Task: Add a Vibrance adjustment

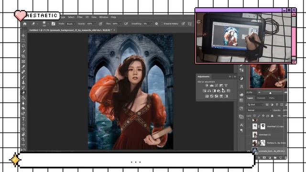Action: [226, 86]
